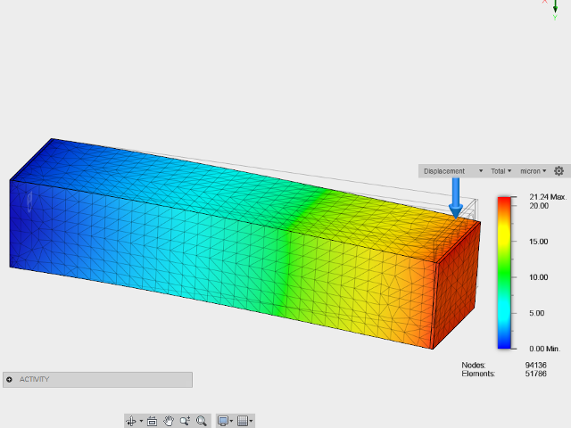The width and height of the screenshot is (571, 428).
Task: Select the Zoom tool with plus sign
Action: click(x=185, y=420)
